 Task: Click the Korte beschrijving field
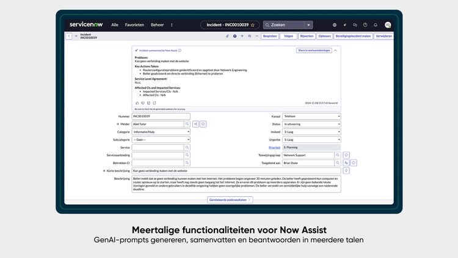tap(236, 171)
